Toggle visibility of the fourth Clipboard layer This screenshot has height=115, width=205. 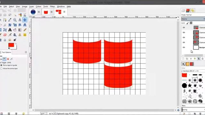184,42
